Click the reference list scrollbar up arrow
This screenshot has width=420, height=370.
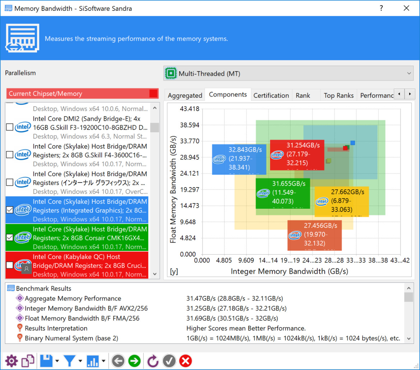[x=155, y=108]
